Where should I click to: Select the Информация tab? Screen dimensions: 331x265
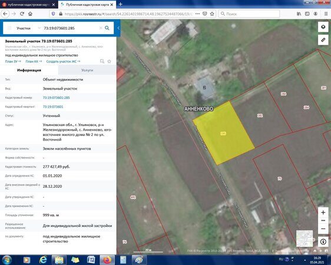pyautogui.click(x=29, y=70)
